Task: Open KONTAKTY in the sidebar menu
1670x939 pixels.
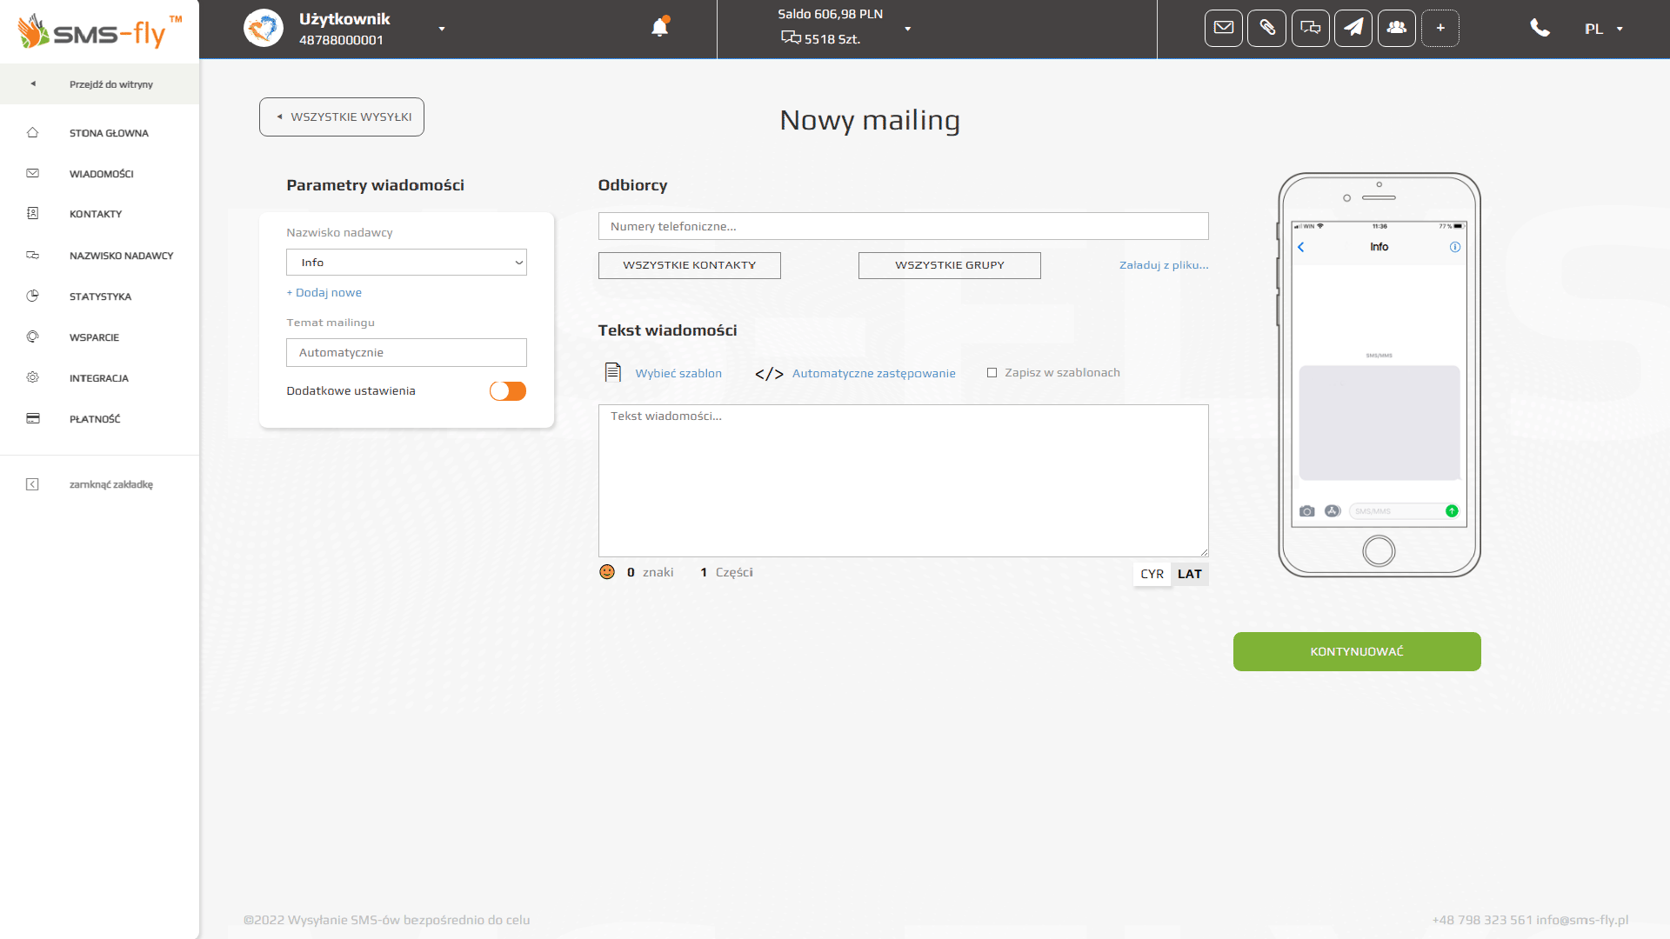Action: (96, 214)
